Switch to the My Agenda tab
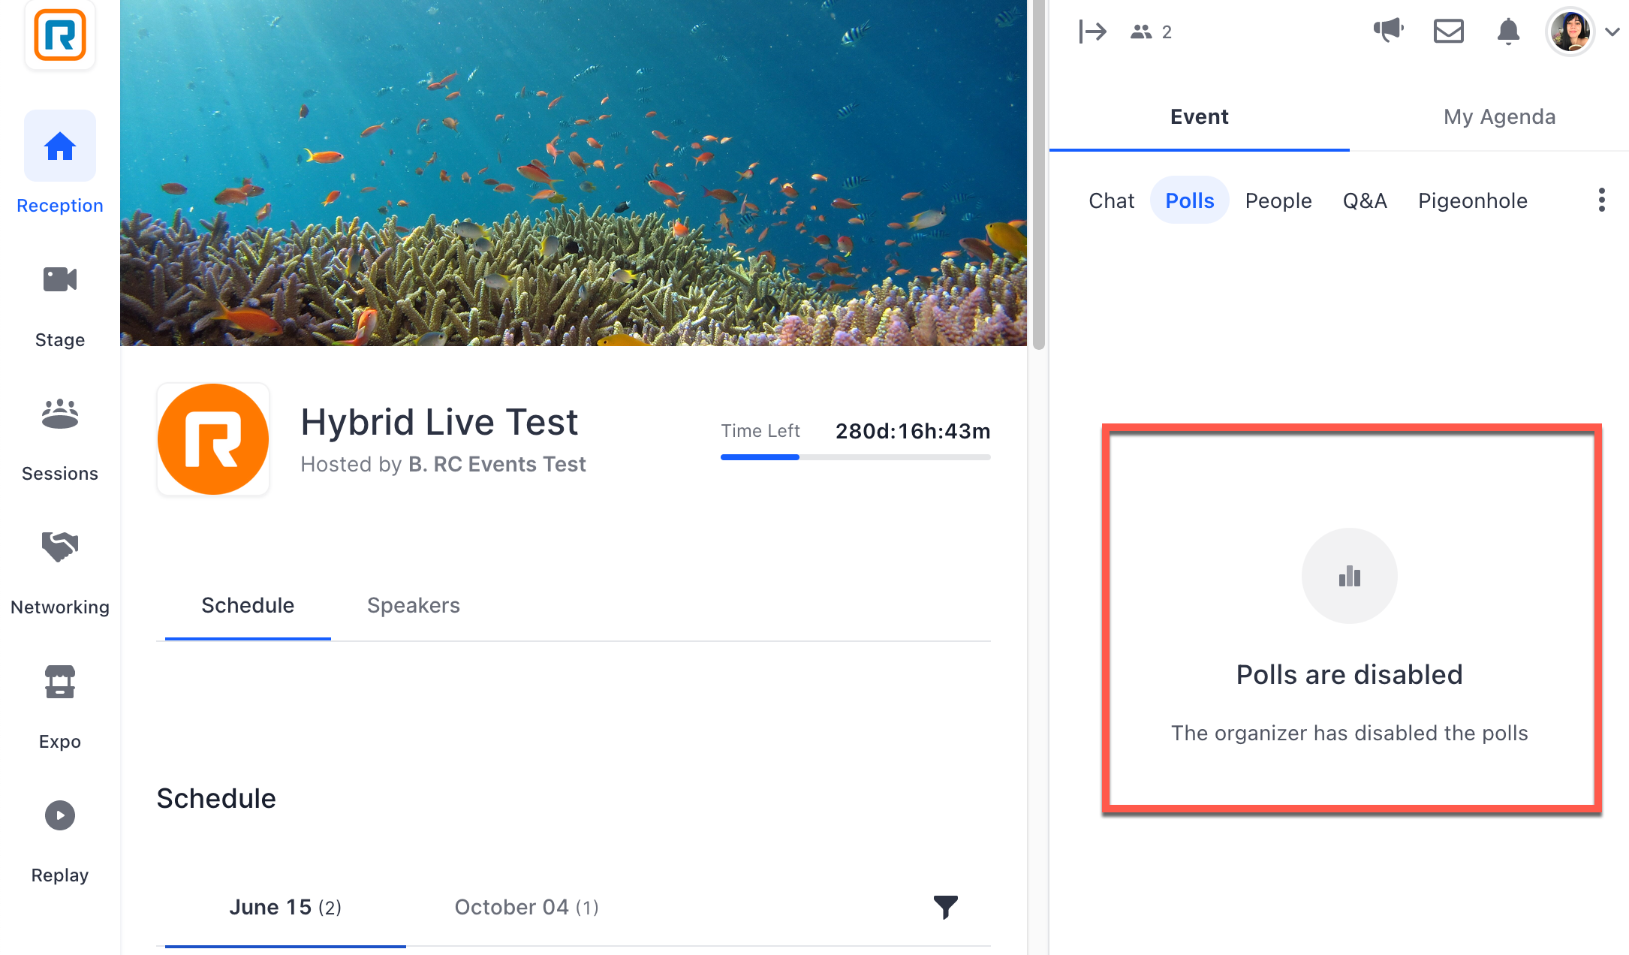 [x=1500, y=116]
